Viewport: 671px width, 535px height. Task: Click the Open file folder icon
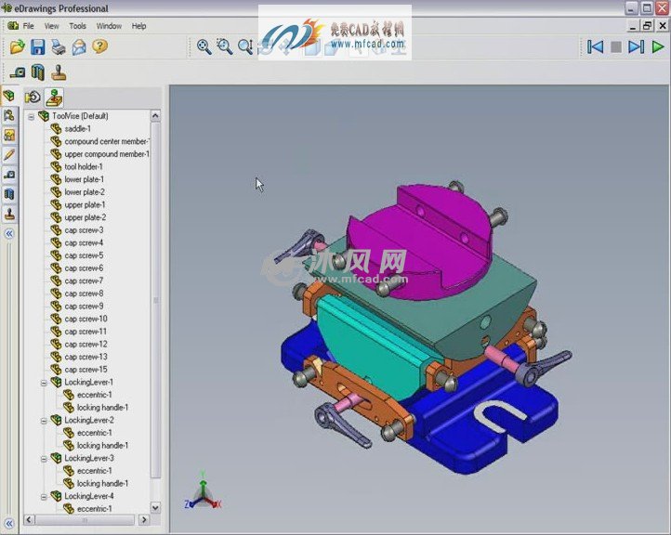(17, 46)
